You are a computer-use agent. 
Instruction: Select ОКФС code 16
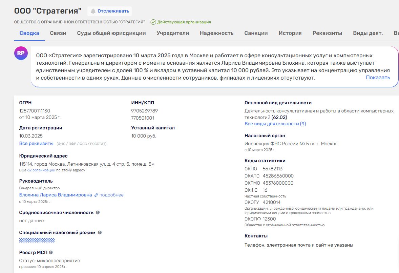pyautogui.click(x=265, y=190)
